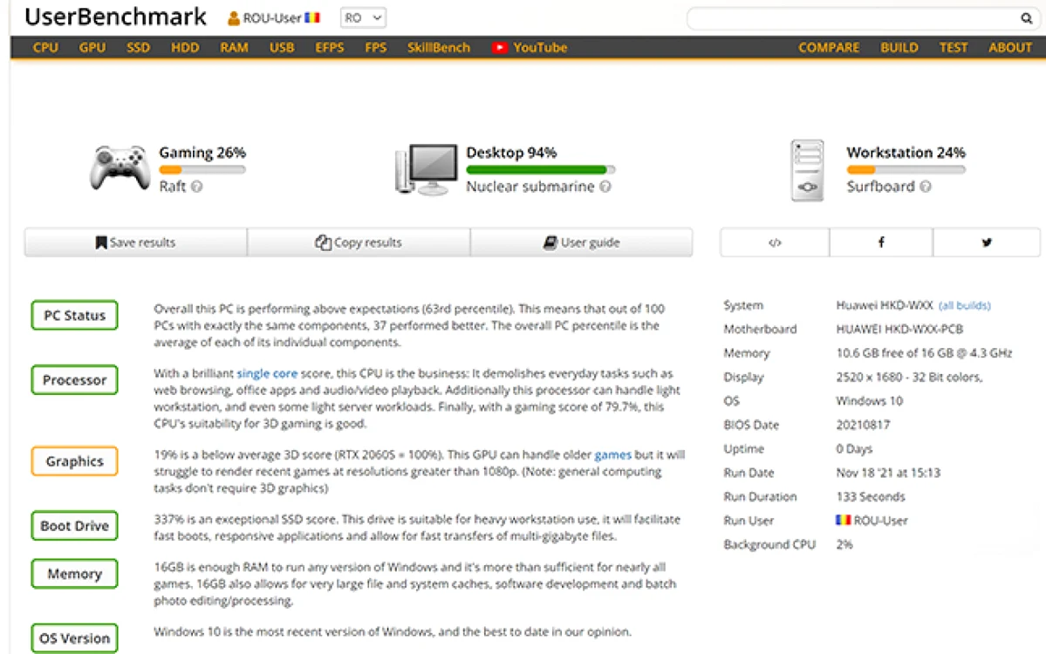The image size is (1046, 654).
Task: Open the all builds link
Action: tap(965, 305)
